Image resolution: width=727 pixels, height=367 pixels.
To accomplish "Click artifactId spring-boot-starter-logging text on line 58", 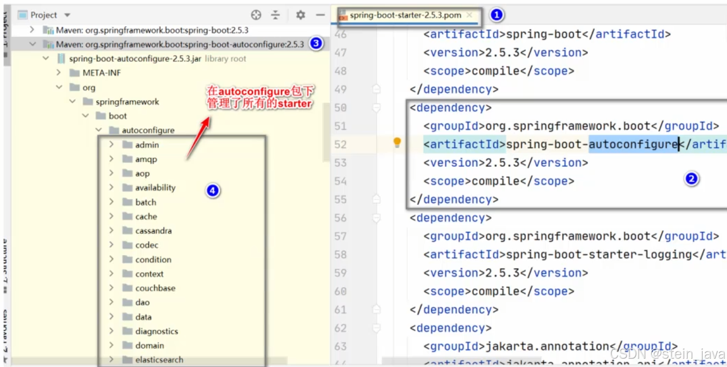I will (598, 255).
